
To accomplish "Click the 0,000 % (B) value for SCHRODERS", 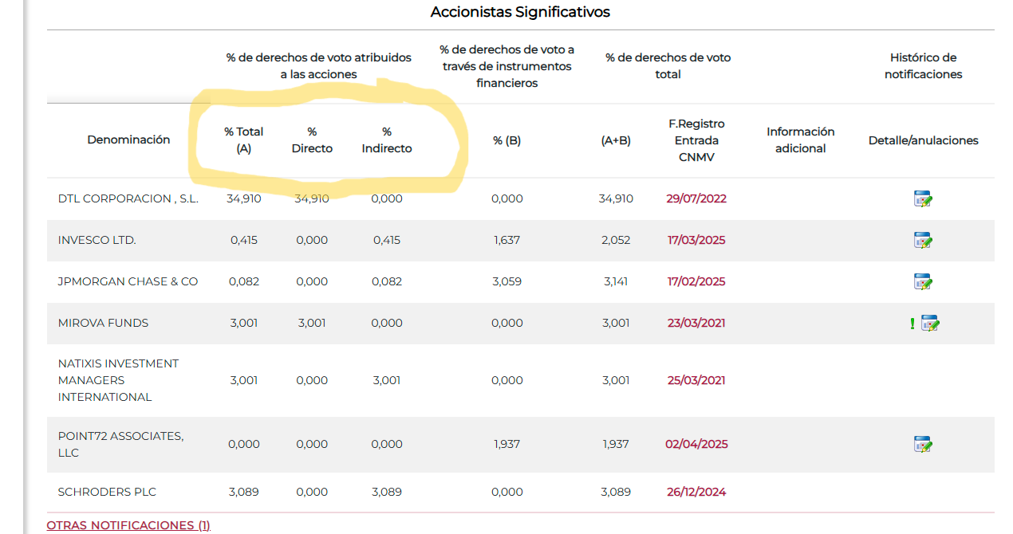I will (506, 492).
